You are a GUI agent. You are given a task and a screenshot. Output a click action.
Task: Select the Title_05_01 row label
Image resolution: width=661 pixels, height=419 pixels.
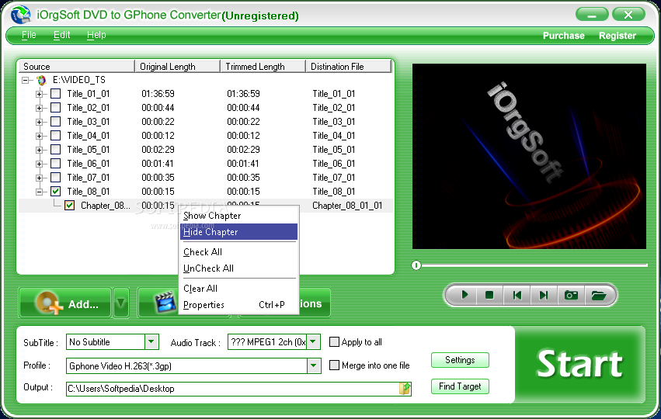[88, 150]
